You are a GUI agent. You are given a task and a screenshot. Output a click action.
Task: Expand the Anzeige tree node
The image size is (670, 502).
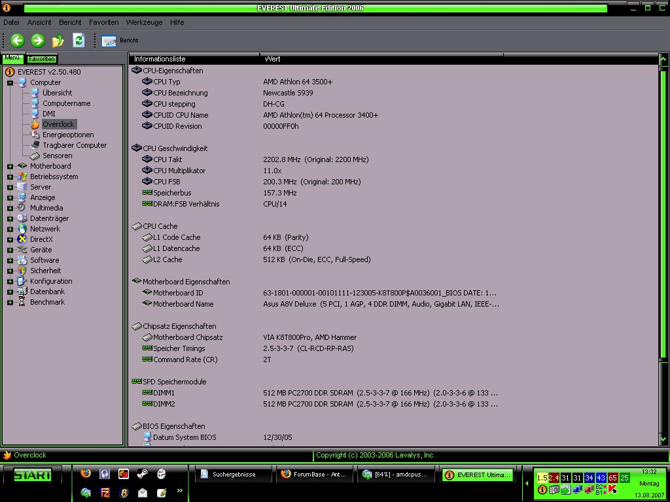[x=10, y=197]
